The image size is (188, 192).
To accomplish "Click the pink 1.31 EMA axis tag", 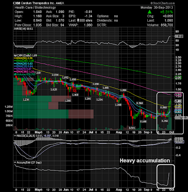I will pyautogui.click(x=178, y=95).
